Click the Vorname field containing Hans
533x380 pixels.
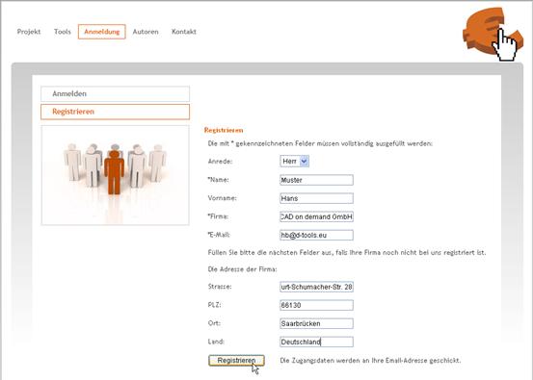tap(316, 198)
